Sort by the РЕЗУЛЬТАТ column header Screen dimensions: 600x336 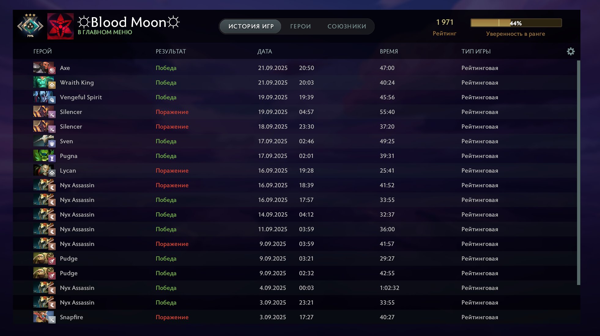(171, 51)
